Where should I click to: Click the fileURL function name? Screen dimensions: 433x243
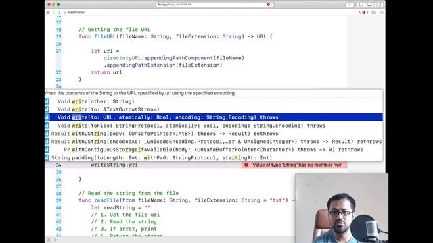tap(105, 36)
